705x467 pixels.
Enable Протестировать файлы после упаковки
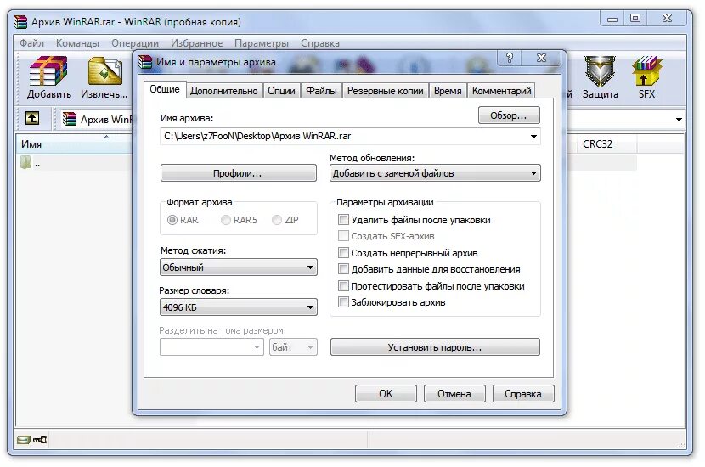(343, 286)
